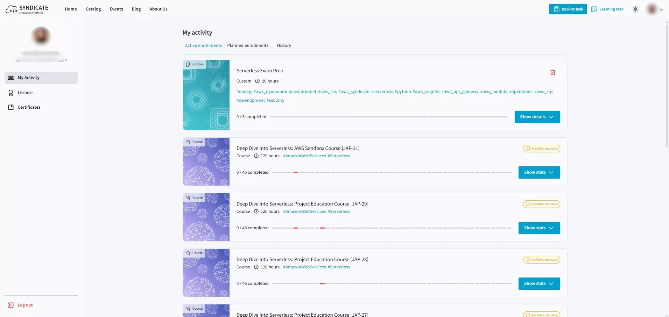This screenshot has height=317, width=669.
Task: Click the JAP-31 course thumbnail
Action: coord(206,161)
